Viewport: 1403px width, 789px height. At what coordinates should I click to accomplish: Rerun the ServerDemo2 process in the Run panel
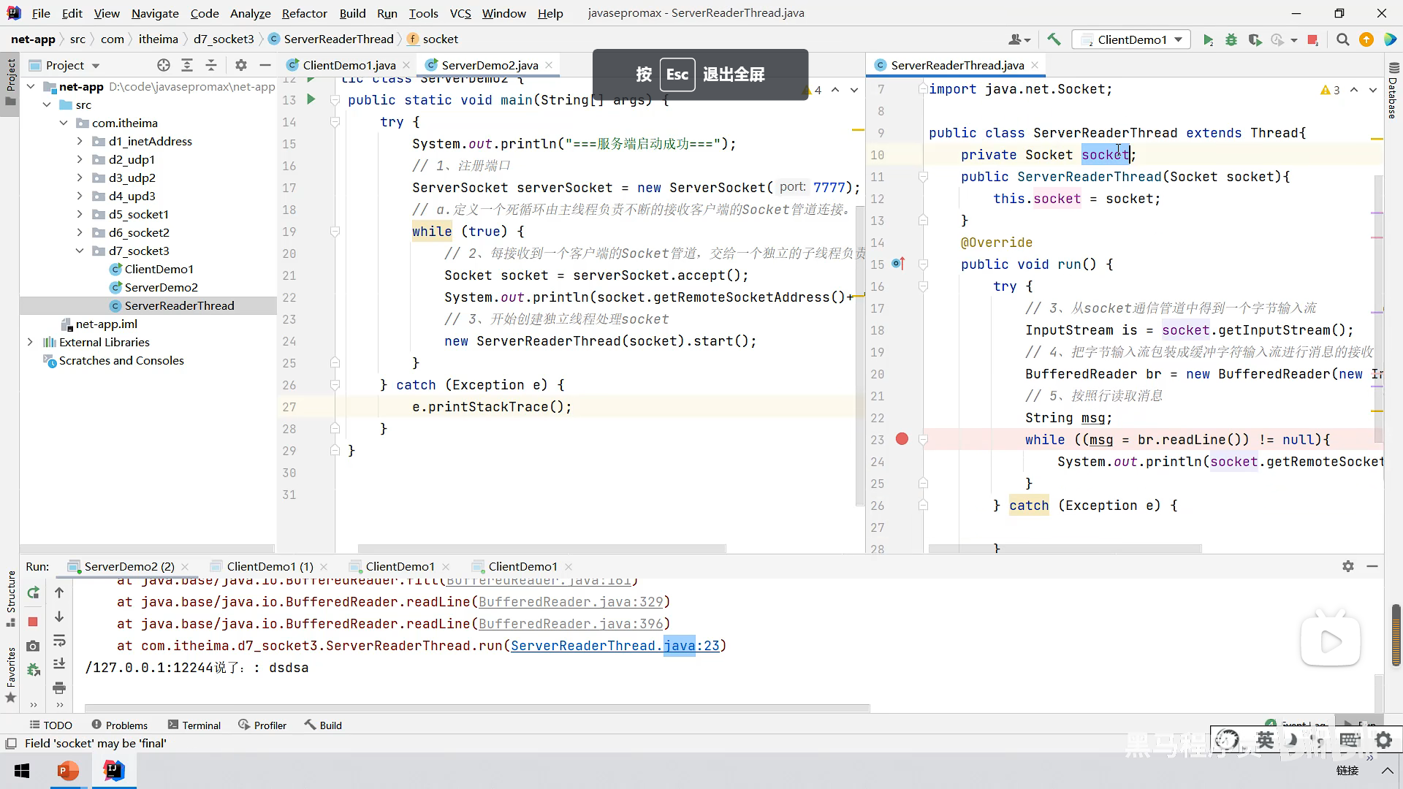tap(33, 593)
